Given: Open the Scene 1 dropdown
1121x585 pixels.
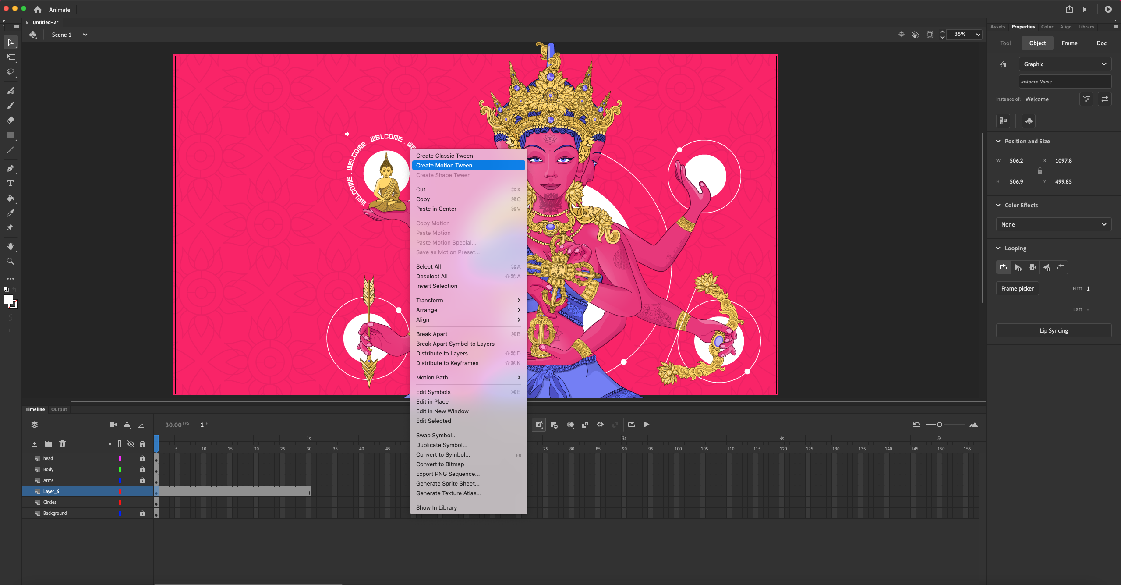Looking at the screenshot, I should [85, 35].
